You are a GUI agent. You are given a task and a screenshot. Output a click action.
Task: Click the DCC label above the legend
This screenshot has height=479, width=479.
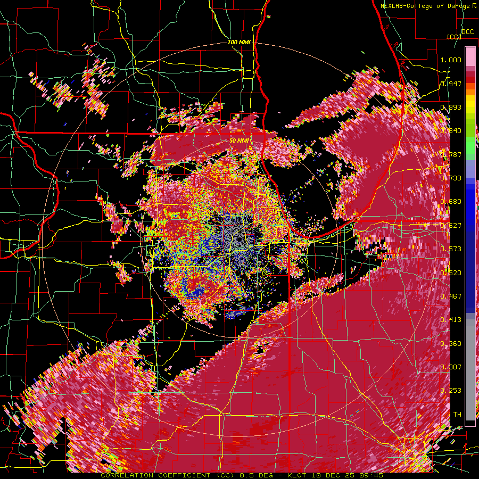coord(467,32)
